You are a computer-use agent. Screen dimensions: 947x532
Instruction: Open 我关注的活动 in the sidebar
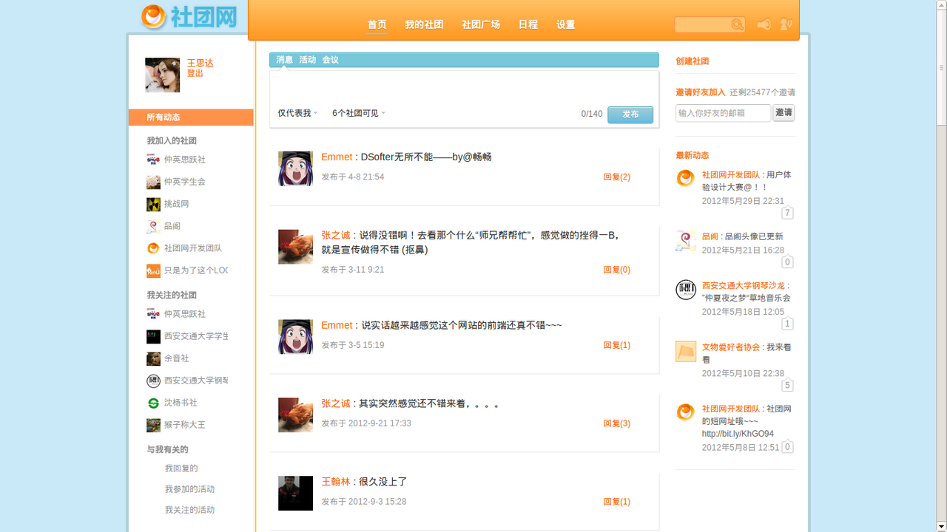tap(189, 510)
